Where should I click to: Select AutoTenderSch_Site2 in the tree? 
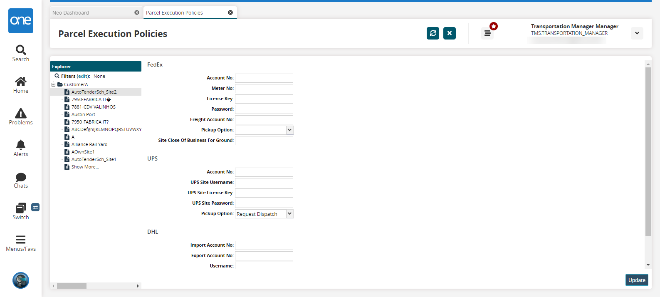pos(94,92)
